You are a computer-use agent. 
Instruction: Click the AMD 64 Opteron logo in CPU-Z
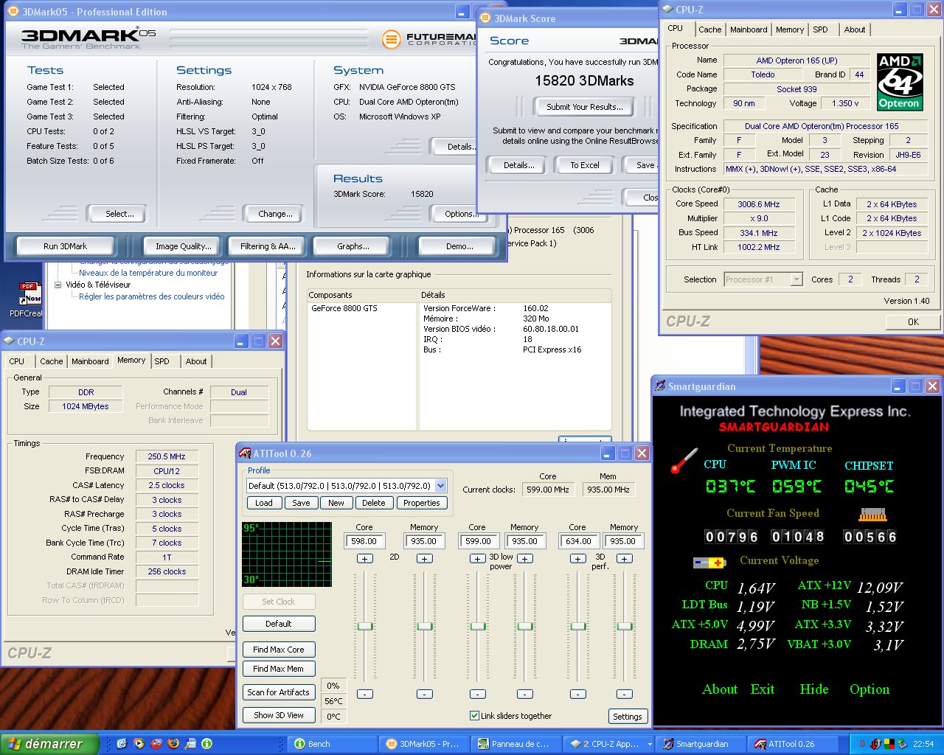899,82
